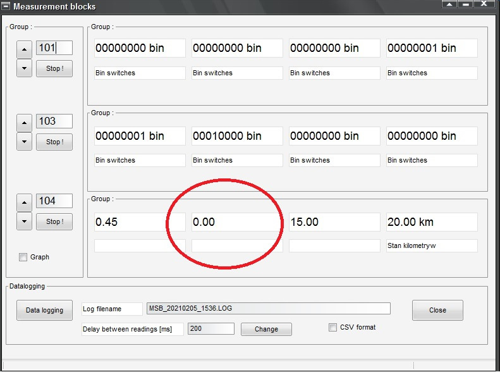Select the value 0.45 in group 104
500x372 pixels.
[140, 222]
